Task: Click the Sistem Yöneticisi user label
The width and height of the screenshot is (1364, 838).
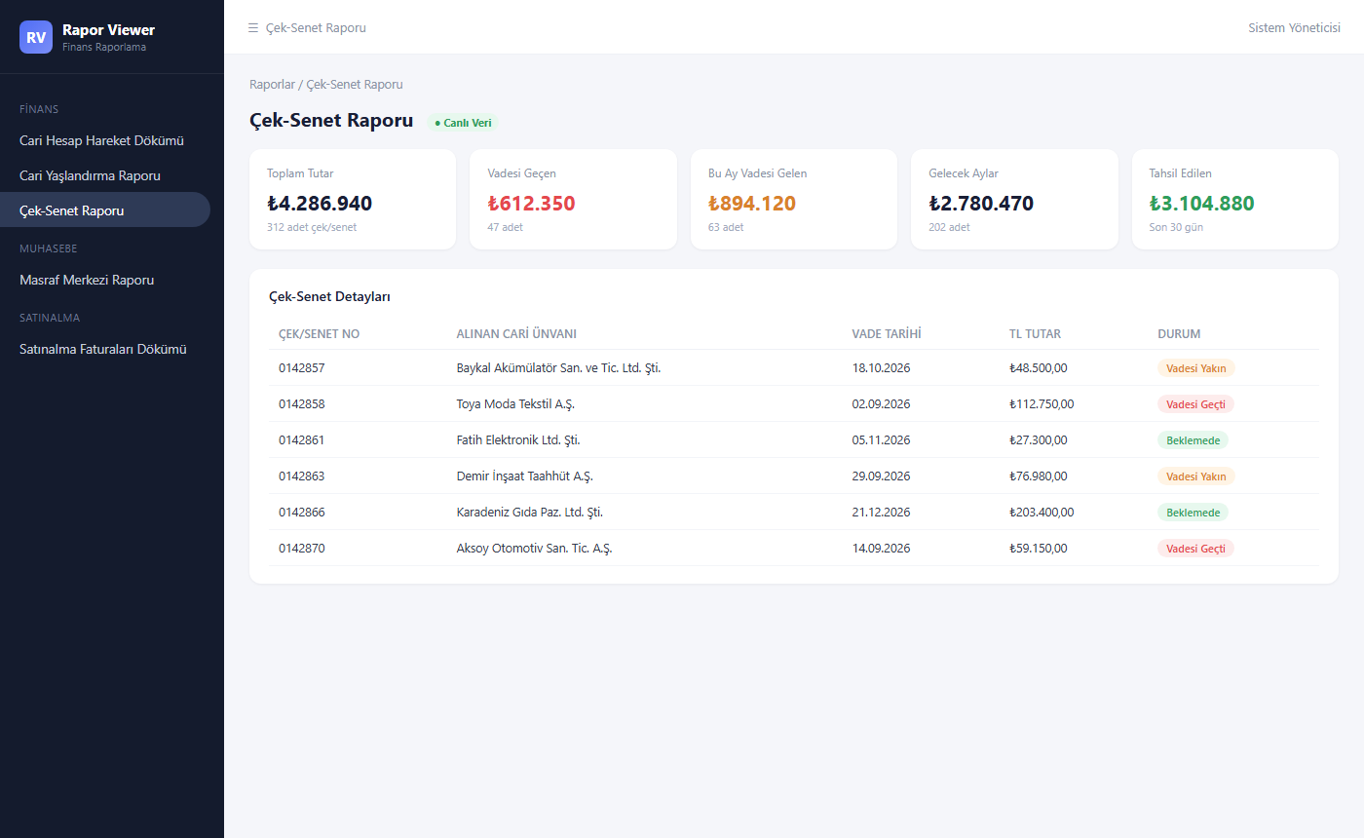Action: tap(1294, 28)
